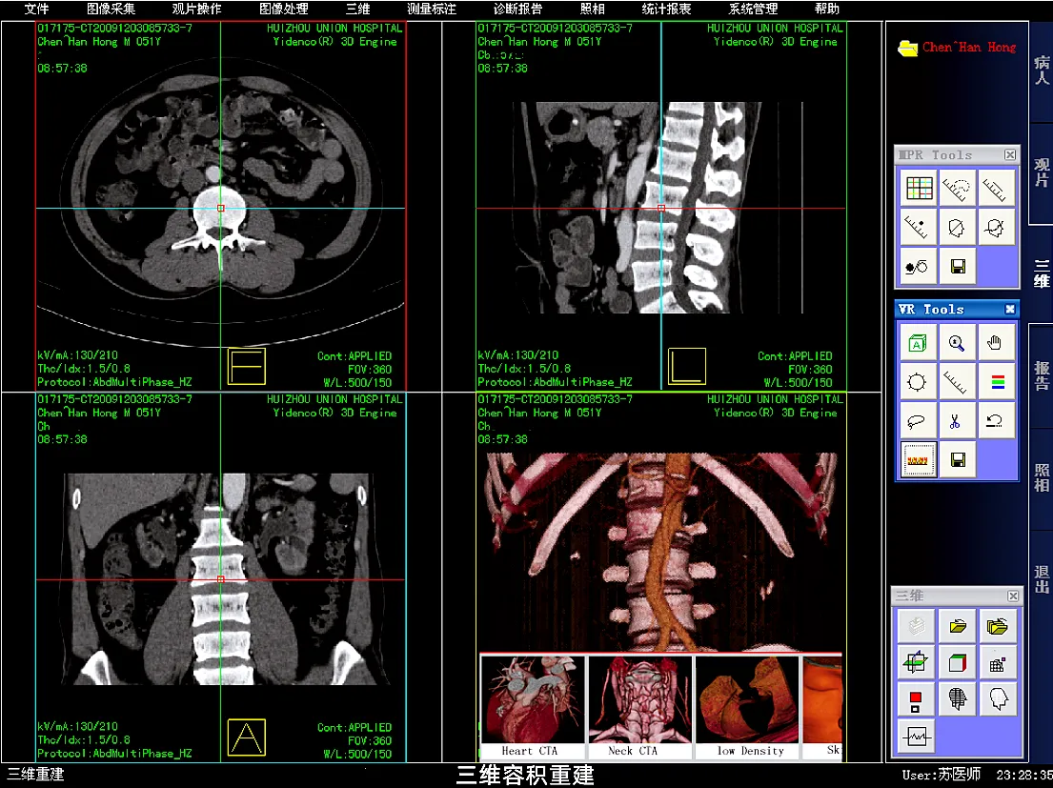This screenshot has width=1053, height=788.
Task: Select the lasso freehand tool in VR Tools
Action: [x=918, y=421]
